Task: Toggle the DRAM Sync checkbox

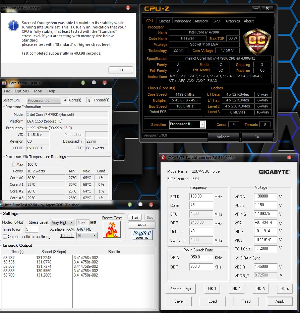Action: (237, 258)
